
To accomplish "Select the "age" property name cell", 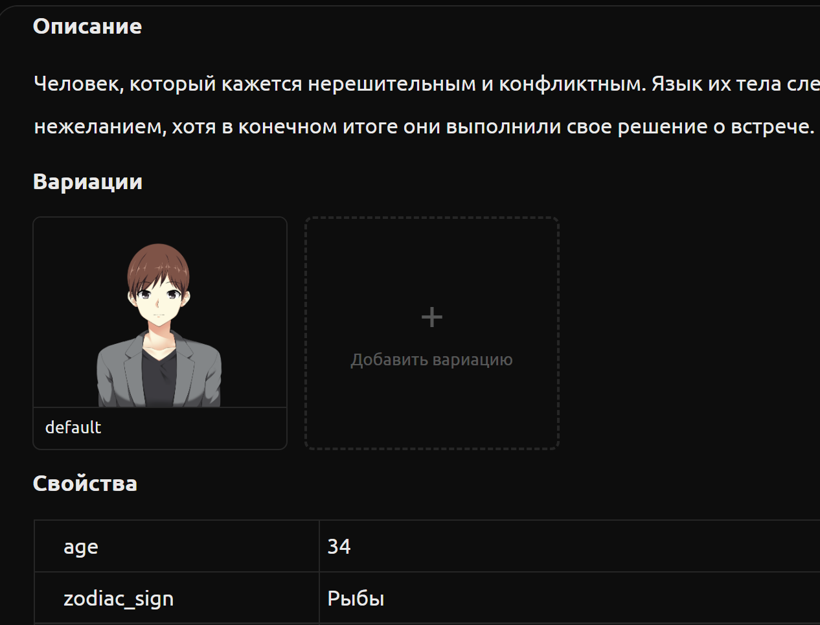I will (176, 546).
